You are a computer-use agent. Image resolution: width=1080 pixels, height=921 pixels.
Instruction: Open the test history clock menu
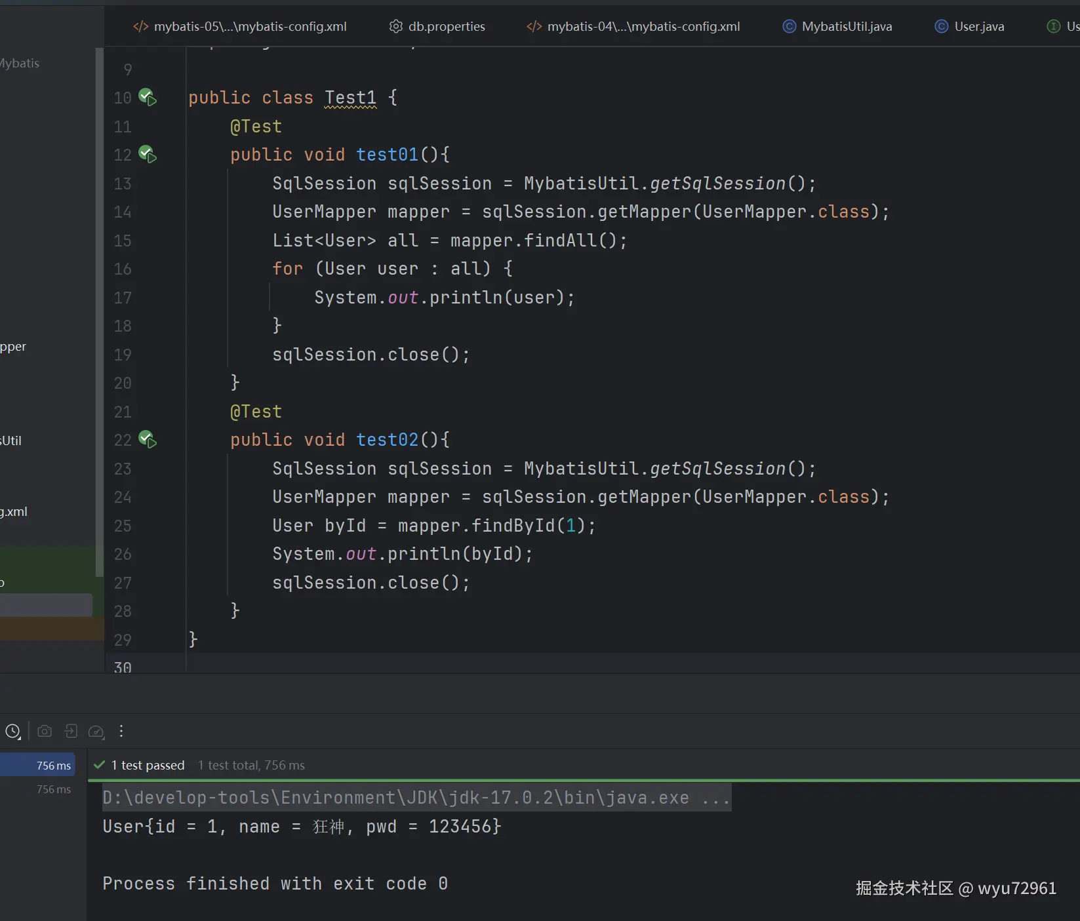[x=13, y=732]
